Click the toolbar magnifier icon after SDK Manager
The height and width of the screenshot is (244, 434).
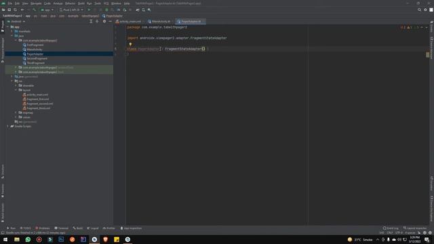pos(149,9)
